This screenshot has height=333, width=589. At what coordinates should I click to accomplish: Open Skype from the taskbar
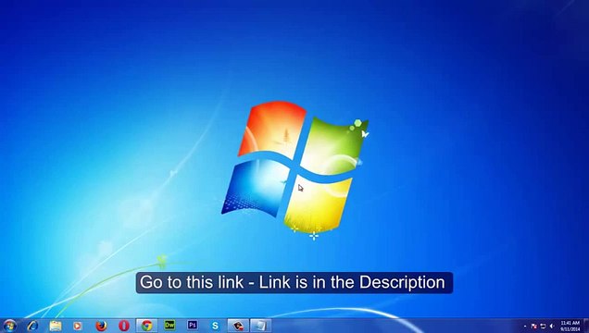click(215, 326)
